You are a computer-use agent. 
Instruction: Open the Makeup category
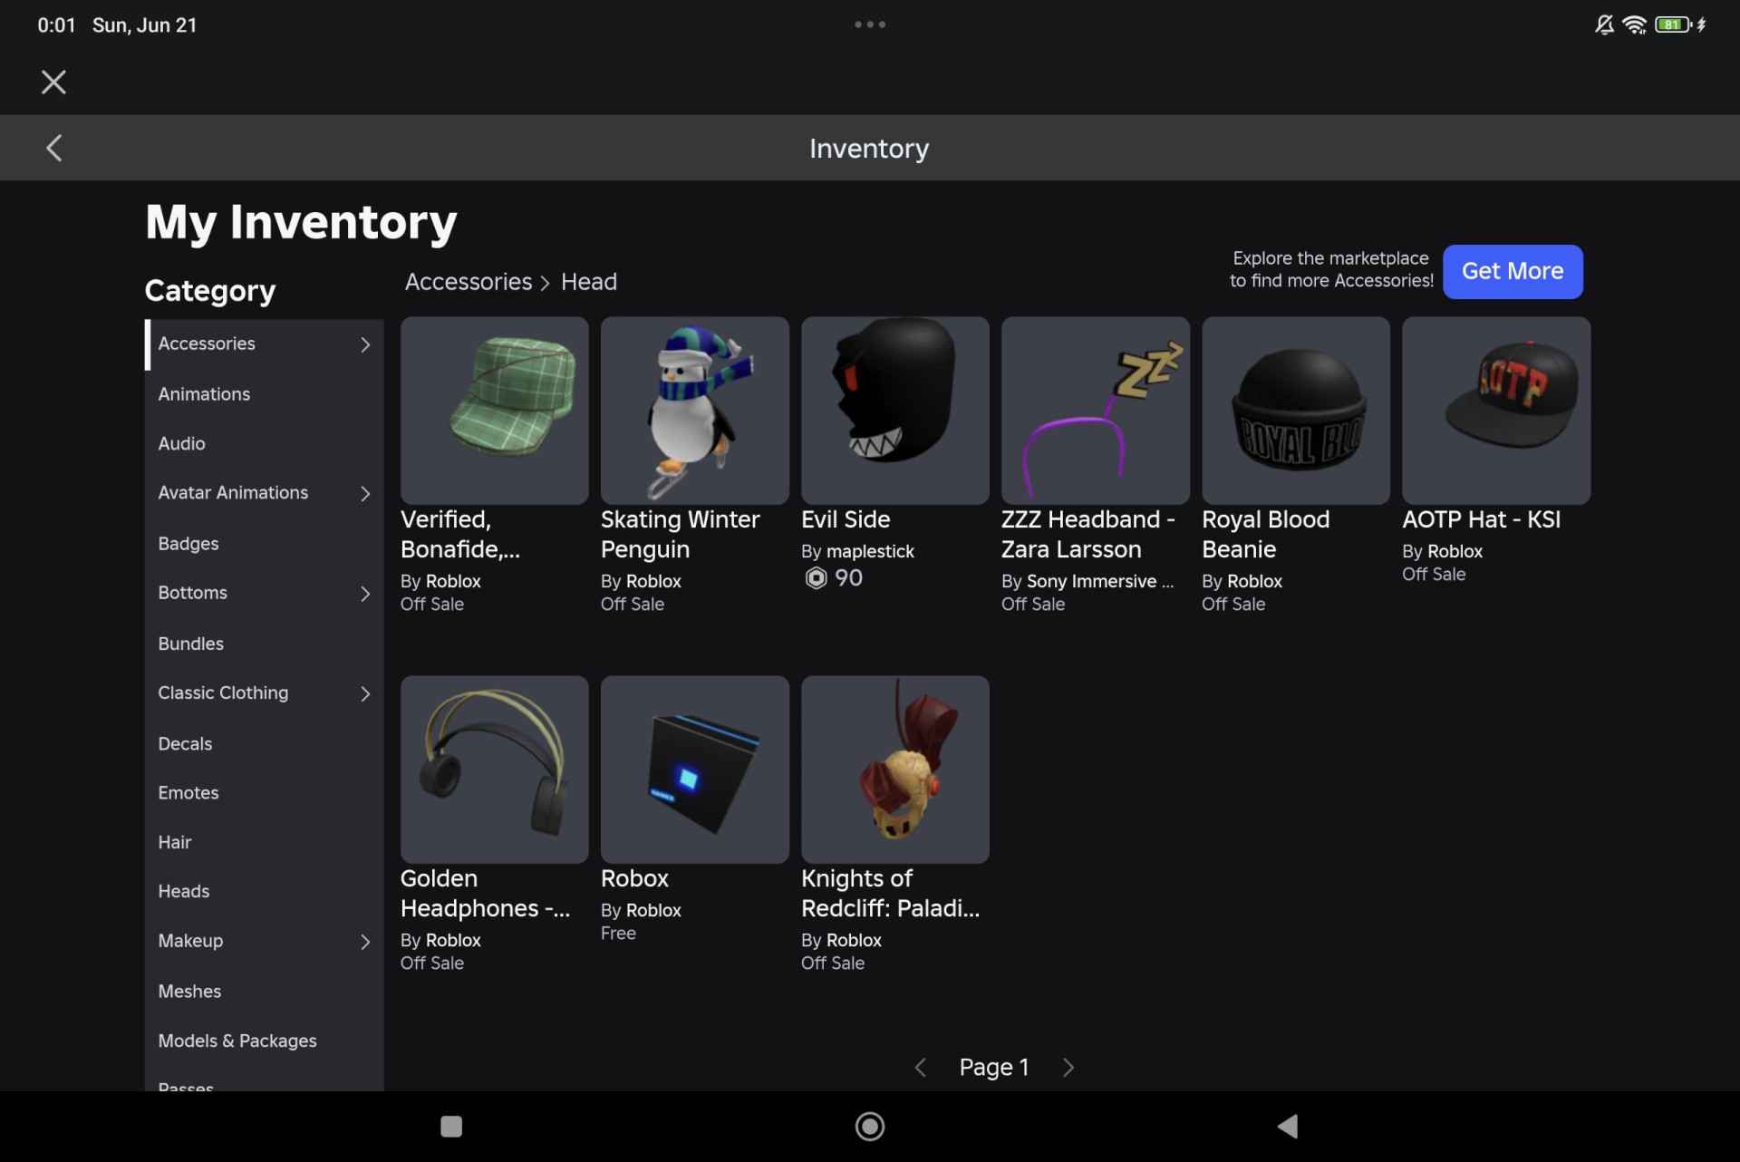click(264, 941)
